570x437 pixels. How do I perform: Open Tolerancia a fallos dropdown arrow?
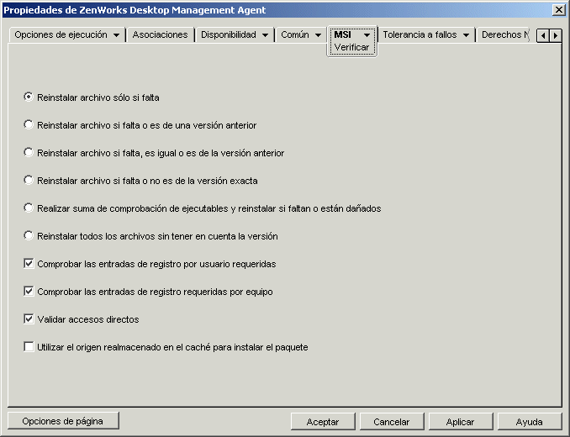466,35
